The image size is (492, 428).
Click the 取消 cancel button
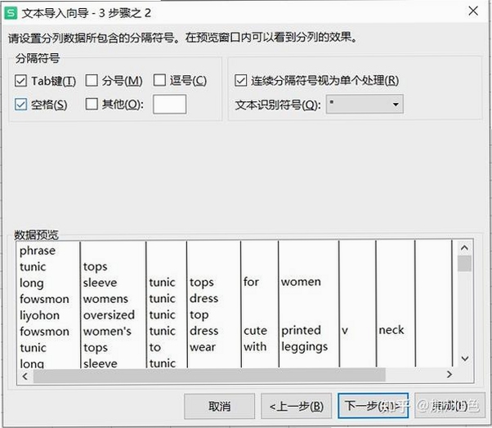(219, 406)
